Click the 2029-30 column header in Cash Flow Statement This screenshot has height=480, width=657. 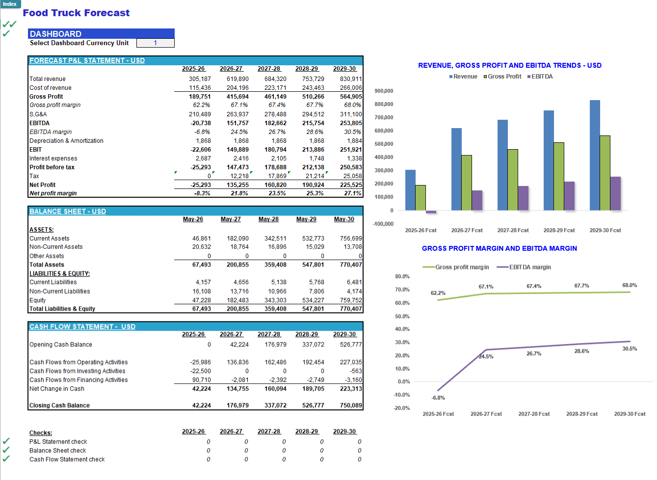[x=344, y=334]
